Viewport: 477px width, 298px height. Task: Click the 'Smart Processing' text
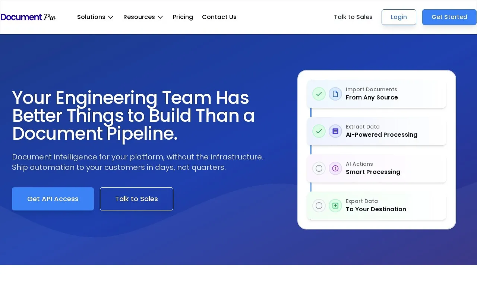pos(373,172)
